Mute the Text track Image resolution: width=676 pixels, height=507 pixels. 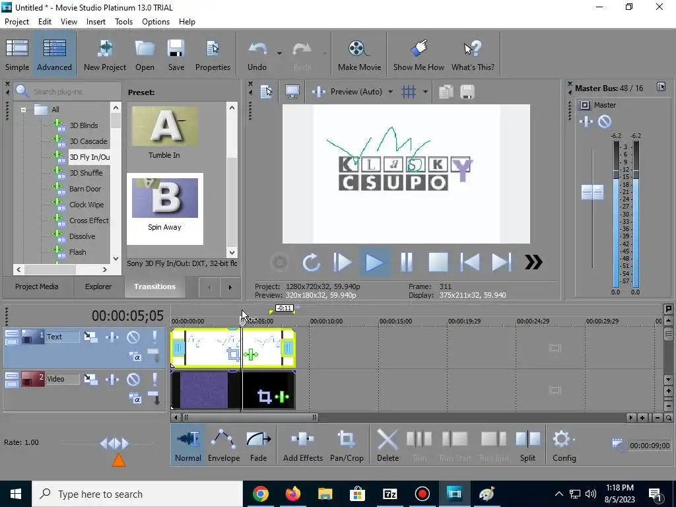tap(133, 337)
